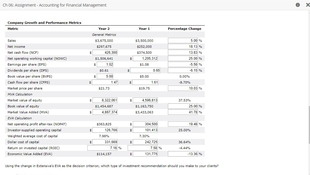Select the Year 1 DPS input field
Viewport: 310px width, 175px height.
(146, 70)
